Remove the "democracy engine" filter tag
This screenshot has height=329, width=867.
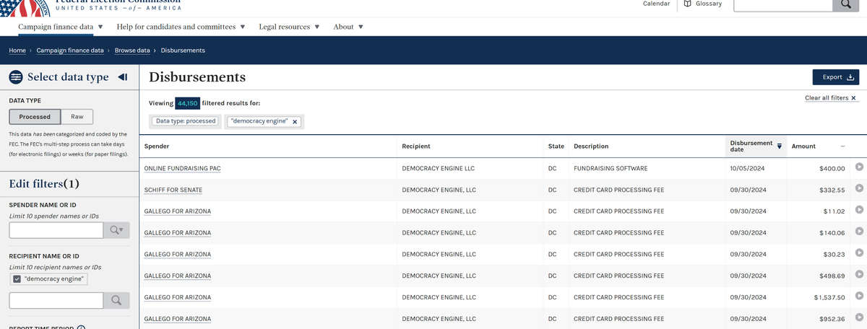(295, 121)
